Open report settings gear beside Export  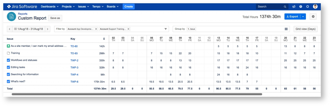[313, 17]
